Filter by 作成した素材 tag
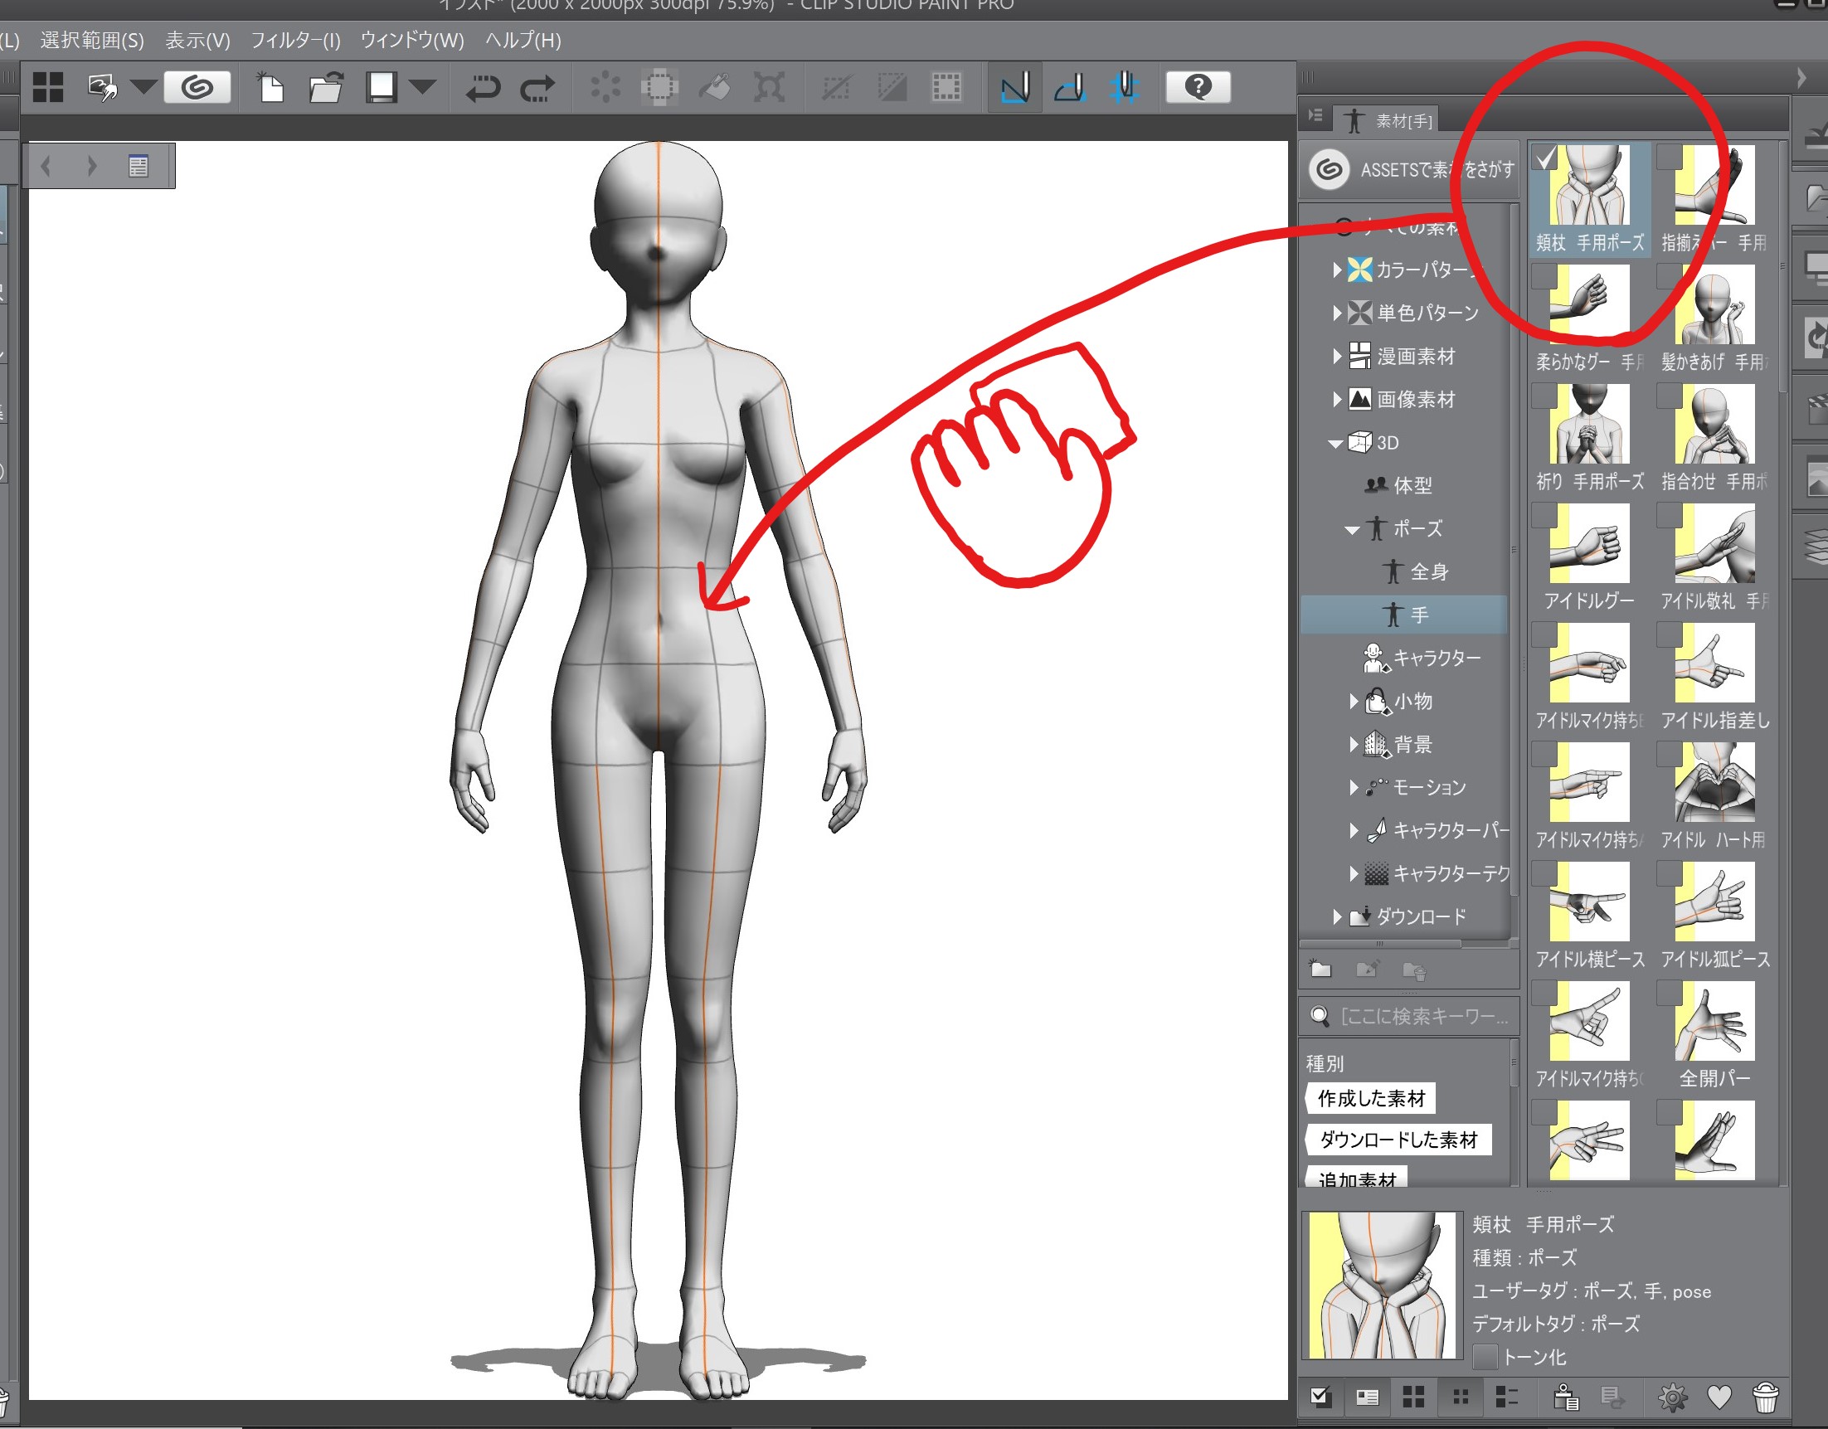The image size is (1828, 1429). pos(1371,1098)
